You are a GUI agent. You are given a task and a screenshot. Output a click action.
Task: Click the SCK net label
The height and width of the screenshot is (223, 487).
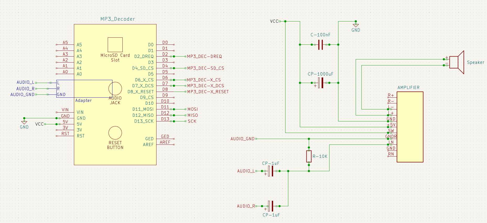pos(192,121)
